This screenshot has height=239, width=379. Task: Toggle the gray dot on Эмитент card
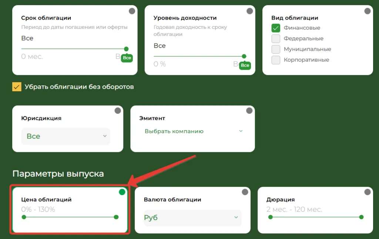(x=249, y=111)
